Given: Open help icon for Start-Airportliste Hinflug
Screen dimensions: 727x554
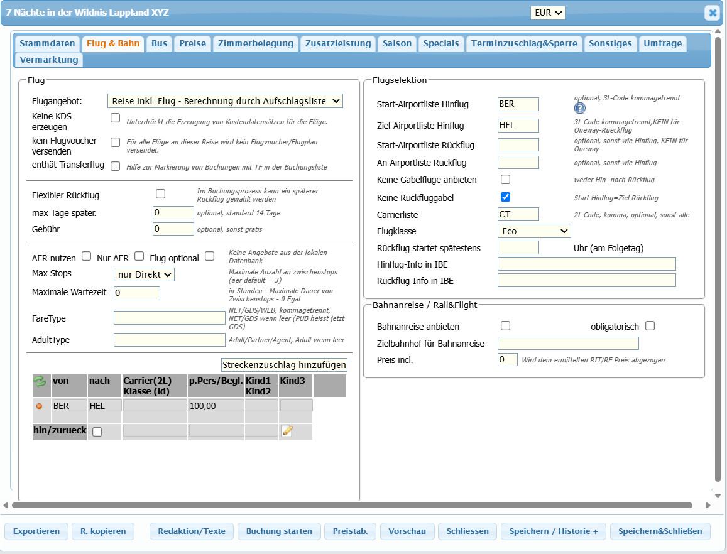Looking at the screenshot, I should point(579,108).
